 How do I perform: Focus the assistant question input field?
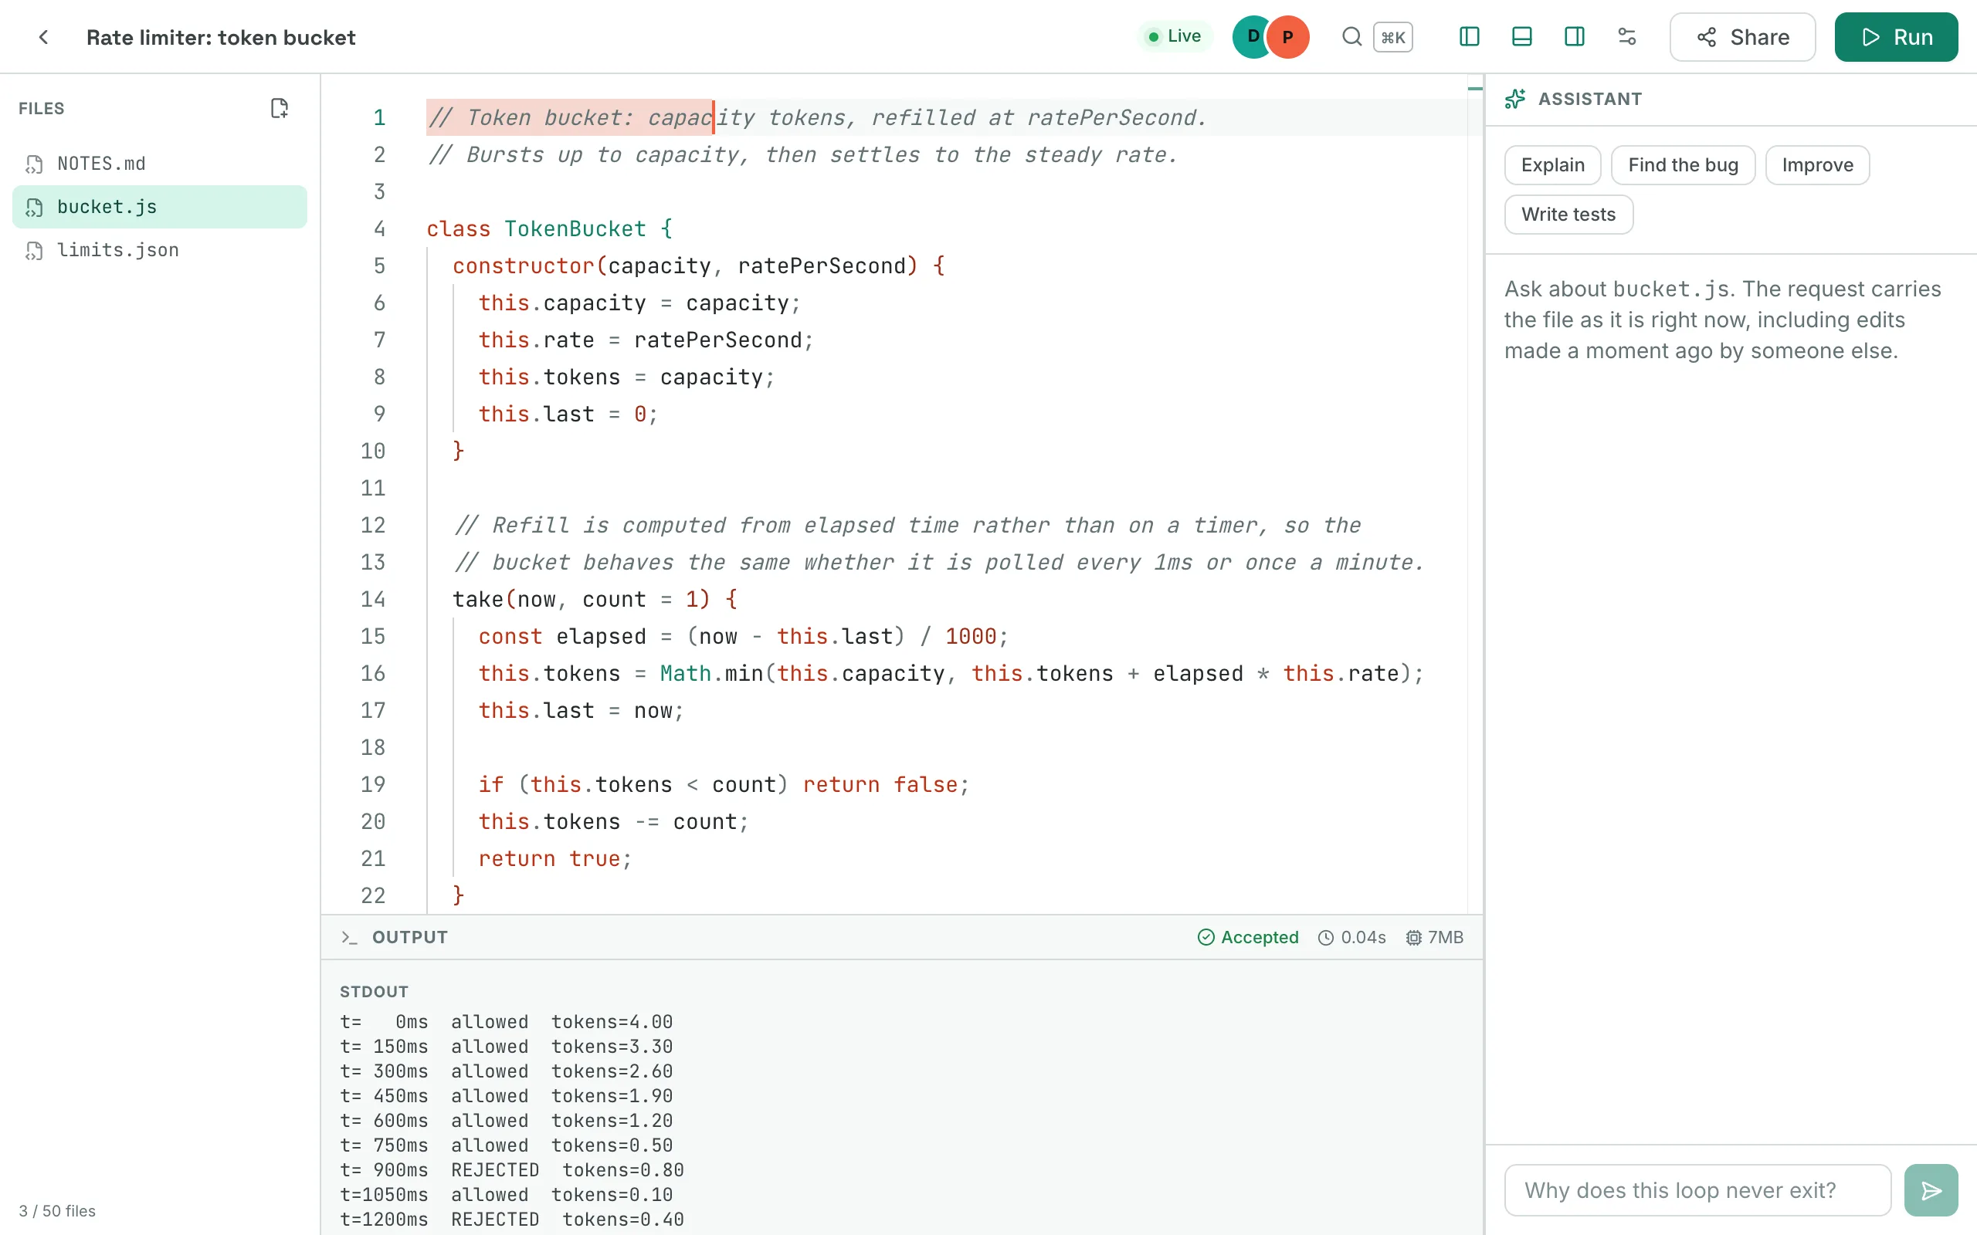1697,1190
